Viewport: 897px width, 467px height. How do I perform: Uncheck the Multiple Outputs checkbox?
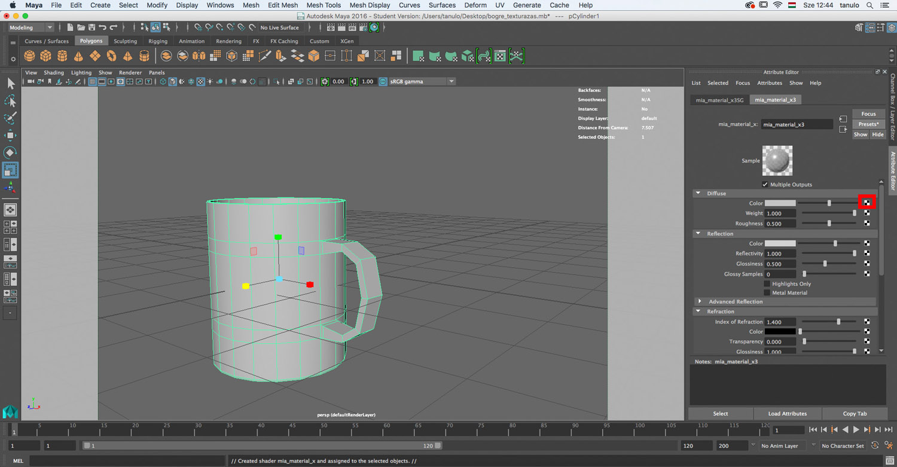[x=765, y=184]
